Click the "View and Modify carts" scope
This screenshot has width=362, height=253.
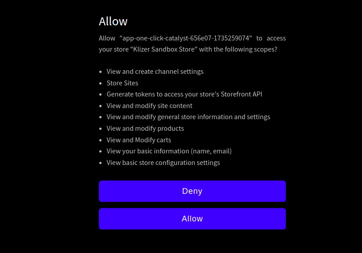(x=139, y=140)
